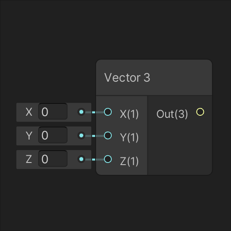Viewport: 231px width, 231px height.
Task: Click the filled cyan dot beside Y field
Action: pyautogui.click(x=82, y=136)
